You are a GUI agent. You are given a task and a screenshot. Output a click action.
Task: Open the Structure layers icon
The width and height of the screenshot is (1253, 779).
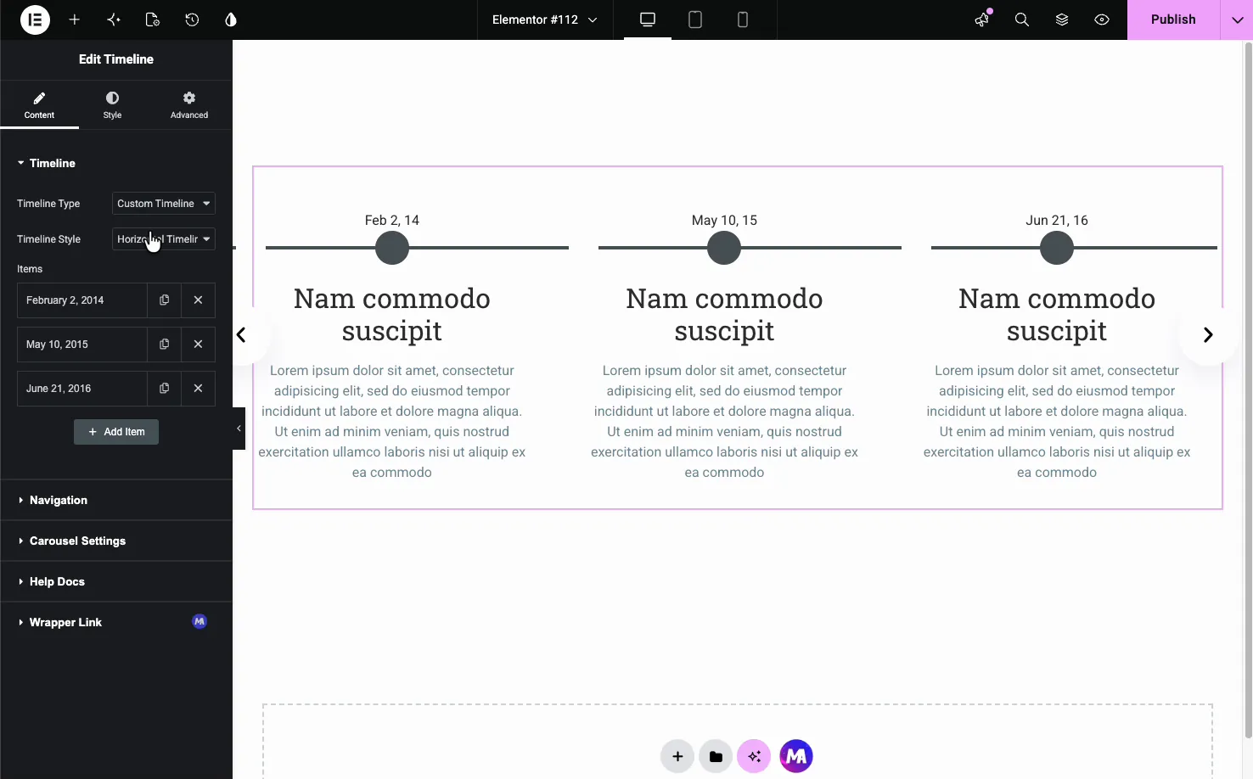(1062, 20)
